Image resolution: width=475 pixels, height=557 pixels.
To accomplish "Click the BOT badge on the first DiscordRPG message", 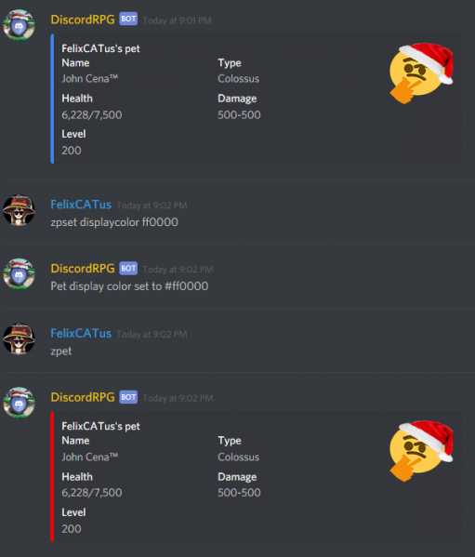I will click(x=128, y=19).
